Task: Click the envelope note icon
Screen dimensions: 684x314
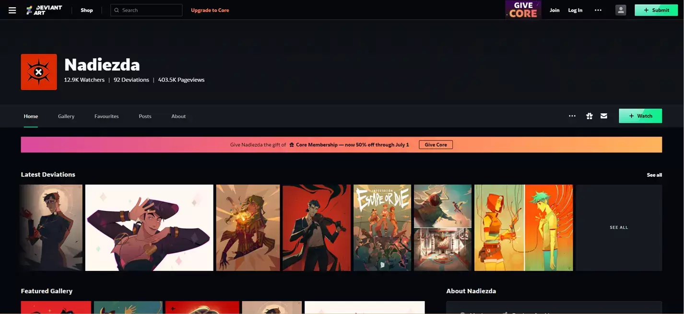Action: (604, 116)
